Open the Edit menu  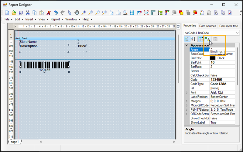pyautogui.click(x=19, y=19)
